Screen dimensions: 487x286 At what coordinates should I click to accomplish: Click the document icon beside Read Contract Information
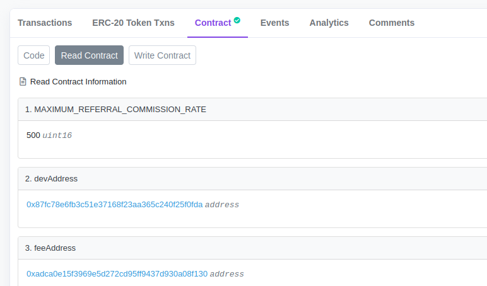click(x=23, y=82)
